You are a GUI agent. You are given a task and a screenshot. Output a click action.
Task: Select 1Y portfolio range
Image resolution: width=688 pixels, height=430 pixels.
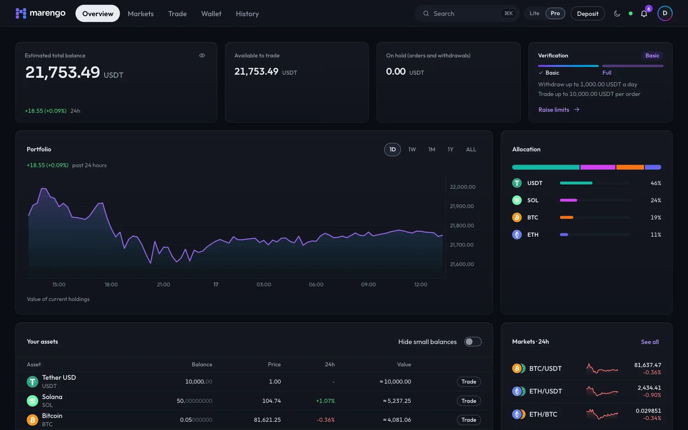point(451,149)
